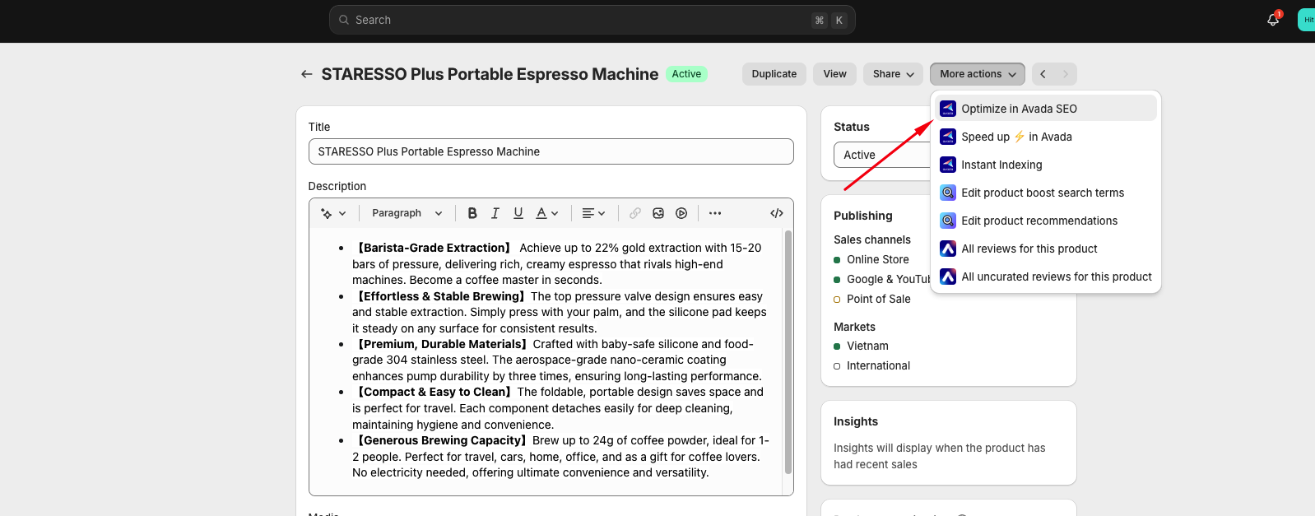This screenshot has width=1315, height=516.
Task: Open more formatting options ellipsis
Action: [x=715, y=213]
